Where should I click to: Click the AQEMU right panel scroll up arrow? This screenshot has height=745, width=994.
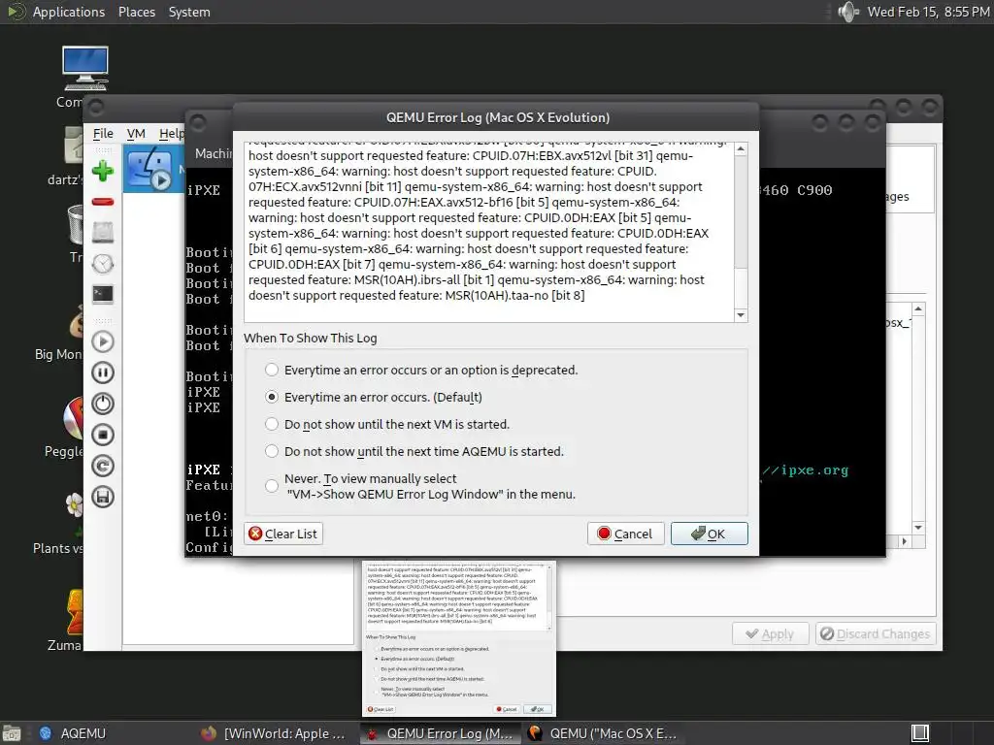pyautogui.click(x=918, y=309)
